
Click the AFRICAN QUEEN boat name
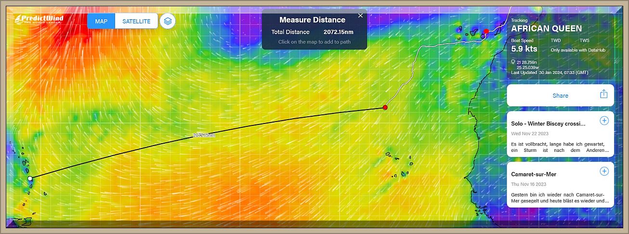[546, 29]
